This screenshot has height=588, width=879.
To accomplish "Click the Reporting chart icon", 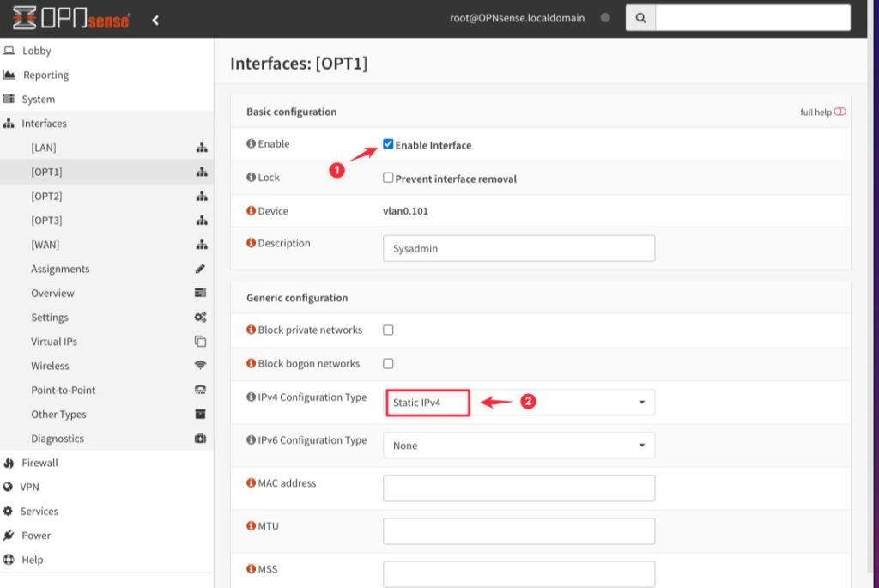I will point(9,75).
